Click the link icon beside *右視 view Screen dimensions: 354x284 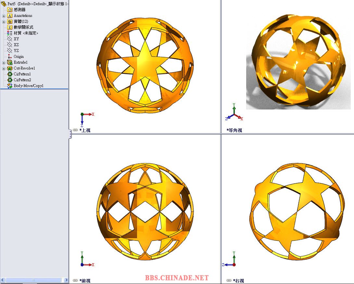click(x=229, y=280)
